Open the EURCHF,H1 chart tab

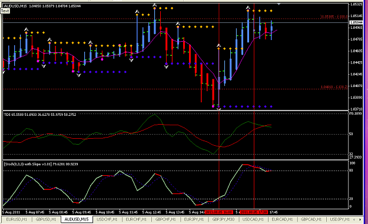(136, 219)
